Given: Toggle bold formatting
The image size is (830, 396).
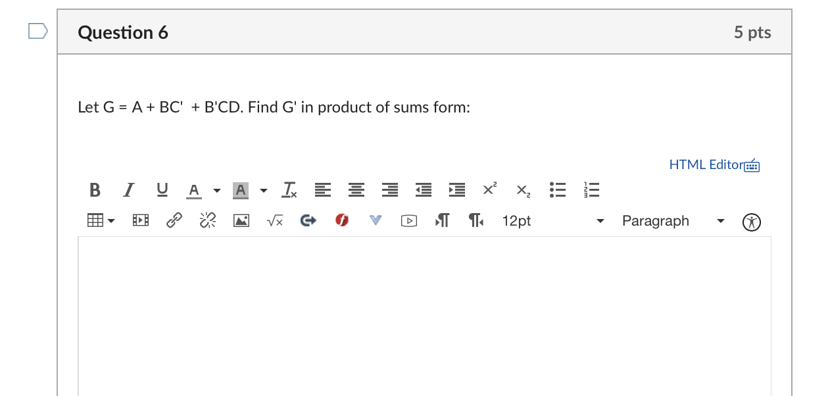Looking at the screenshot, I should (x=94, y=190).
